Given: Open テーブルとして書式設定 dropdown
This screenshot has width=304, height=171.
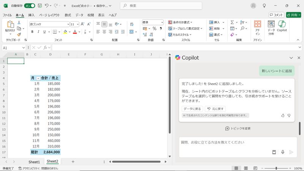Looking at the screenshot, I should tap(185, 28).
